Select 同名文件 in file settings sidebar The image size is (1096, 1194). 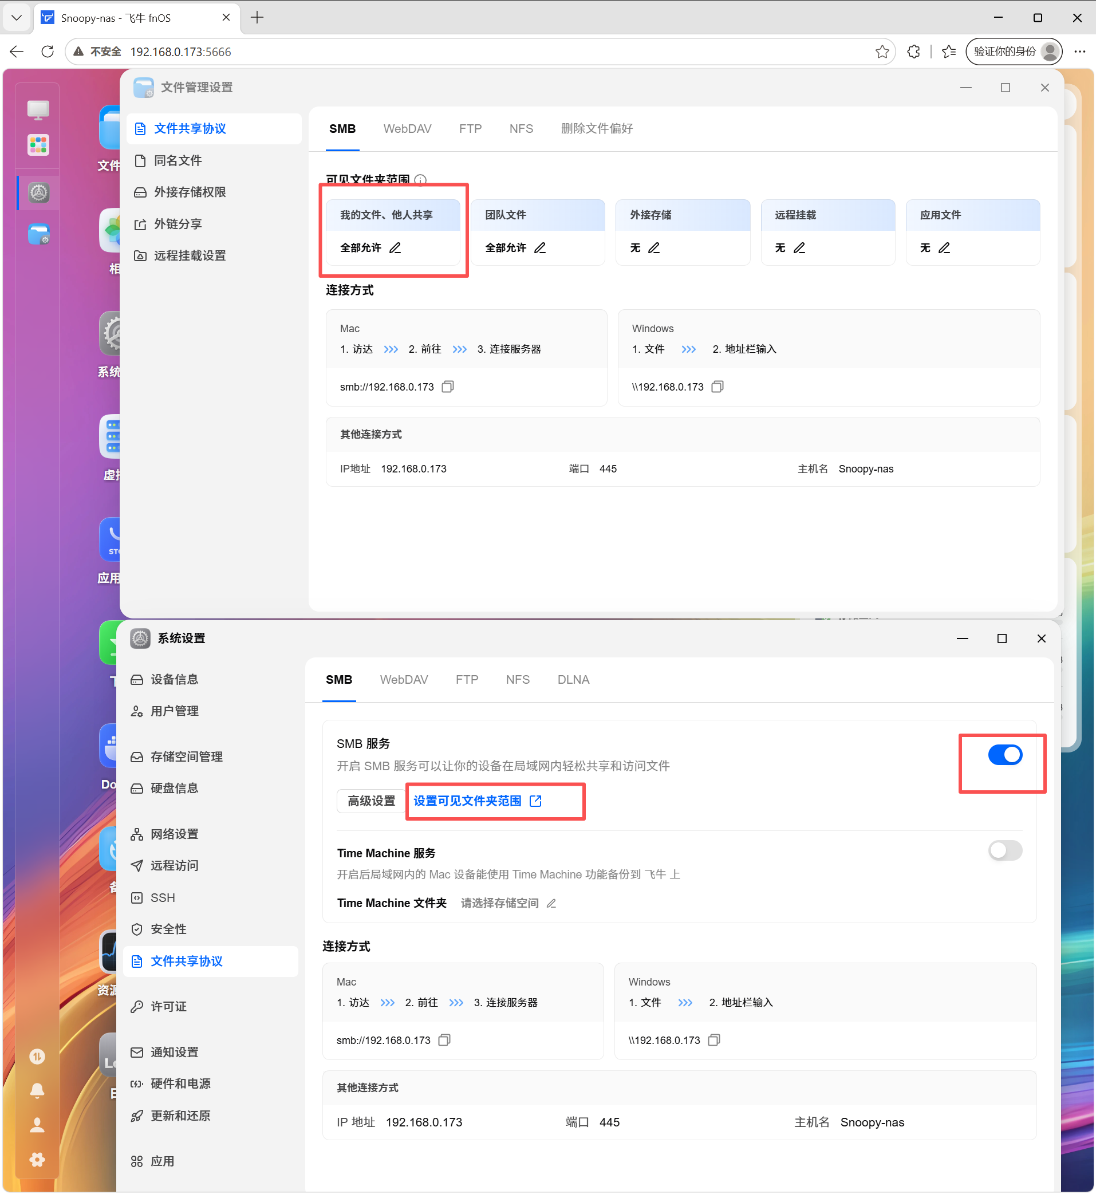214,161
